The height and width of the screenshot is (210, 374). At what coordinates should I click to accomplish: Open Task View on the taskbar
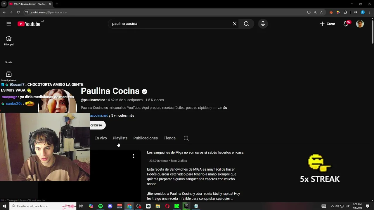81,206
